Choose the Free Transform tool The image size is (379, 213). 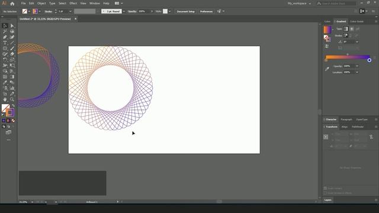[12, 66]
